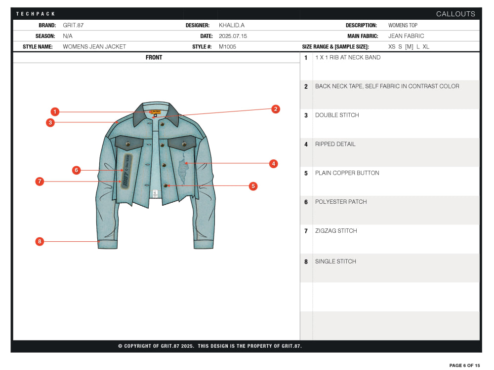
Task: Click callout text DOUBLE STITCH
Action: (x=337, y=115)
